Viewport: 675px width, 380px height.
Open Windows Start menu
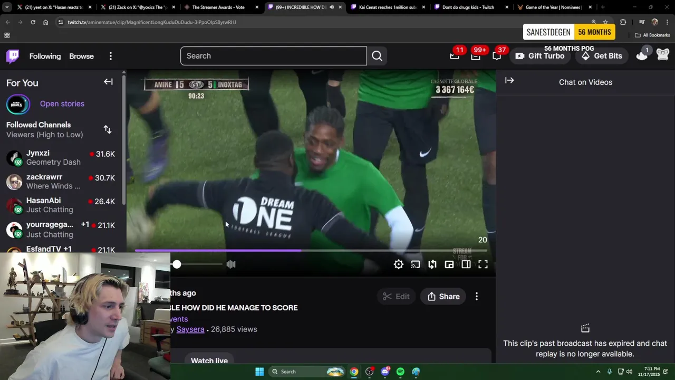pos(259,372)
